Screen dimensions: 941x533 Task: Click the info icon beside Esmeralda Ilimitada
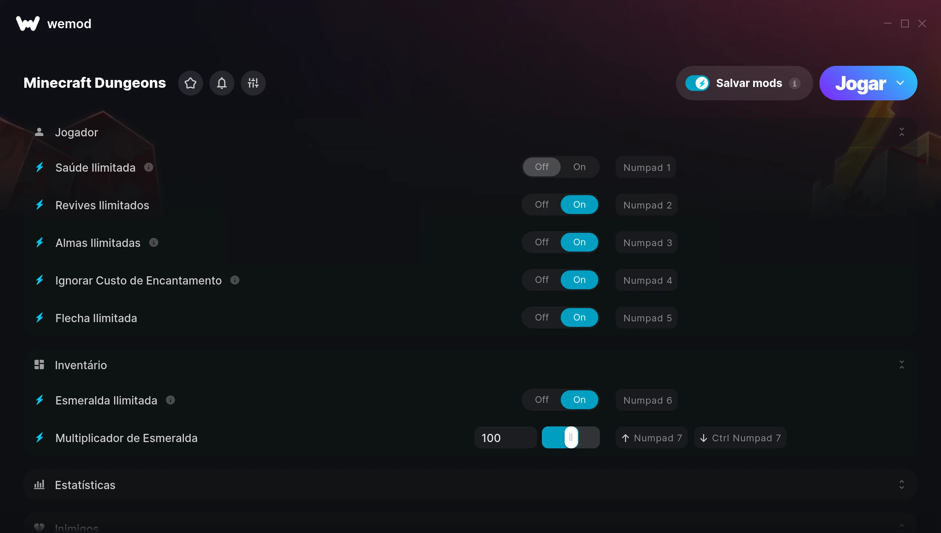click(171, 400)
